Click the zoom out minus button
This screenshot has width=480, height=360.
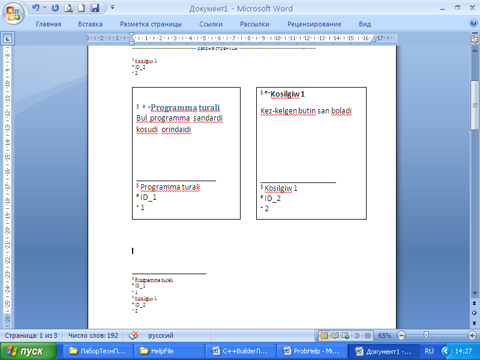tap(401, 336)
